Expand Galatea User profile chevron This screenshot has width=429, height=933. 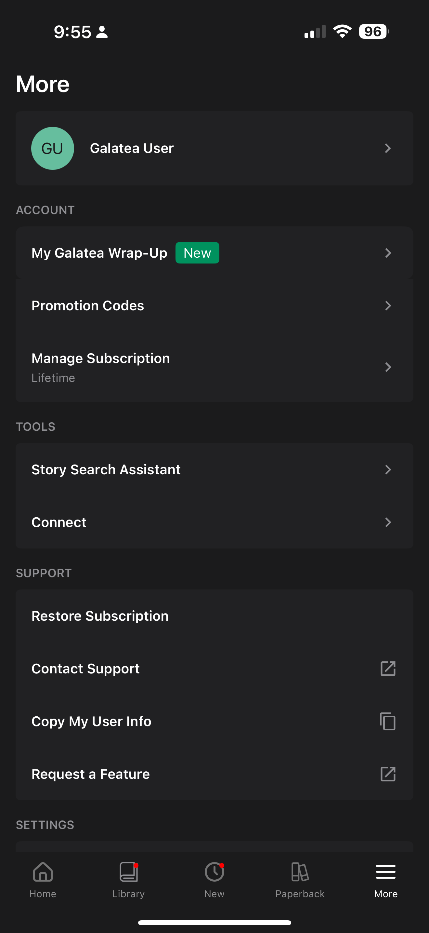[x=388, y=148]
